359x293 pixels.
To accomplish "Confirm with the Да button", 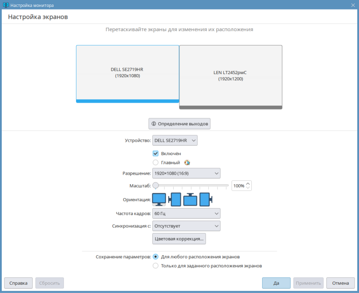I will click(x=276, y=283).
